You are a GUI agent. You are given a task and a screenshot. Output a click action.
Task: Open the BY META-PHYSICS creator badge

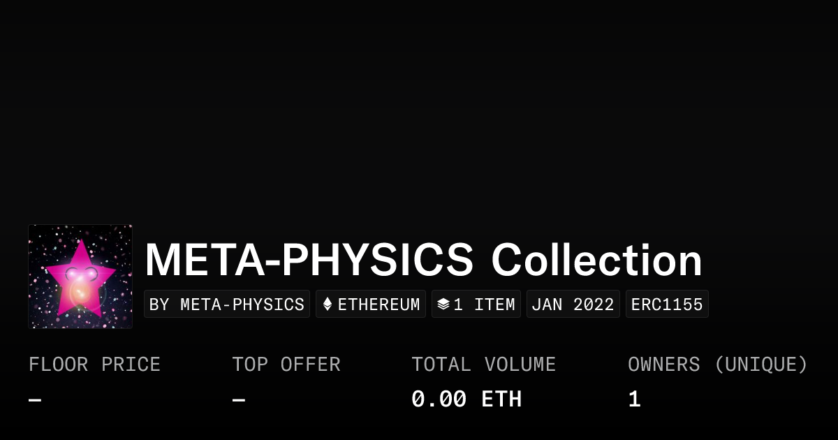coord(227,305)
